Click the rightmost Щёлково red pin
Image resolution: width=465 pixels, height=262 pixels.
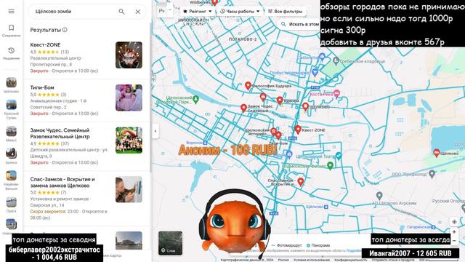coord(437,153)
